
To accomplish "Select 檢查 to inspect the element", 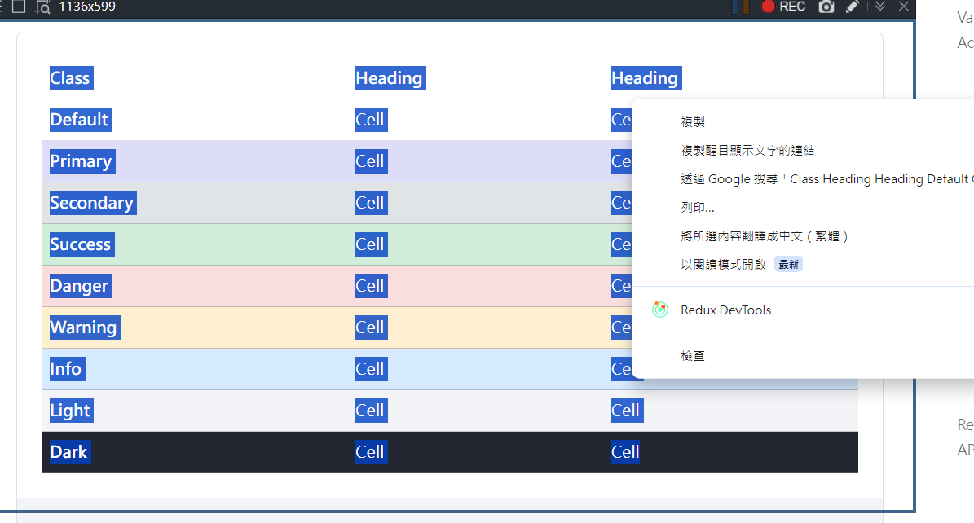I will pyautogui.click(x=693, y=356).
